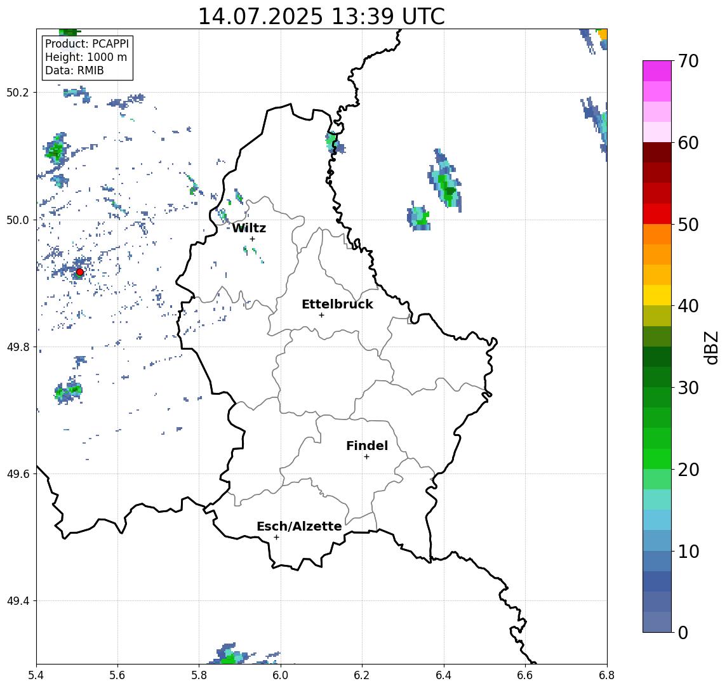Select the Findel city label
Viewport: 727px width, 688px height.
[x=367, y=446]
